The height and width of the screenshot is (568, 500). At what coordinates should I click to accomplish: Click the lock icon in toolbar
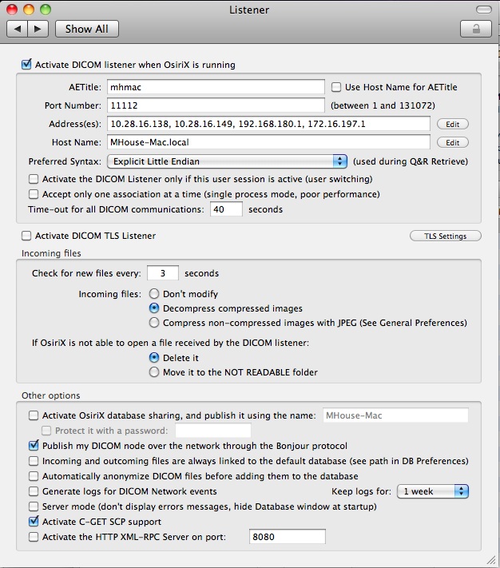pos(475,29)
